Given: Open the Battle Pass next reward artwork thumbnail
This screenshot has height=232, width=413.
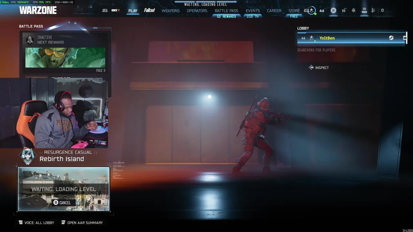Looking at the screenshot, I should 65,58.
